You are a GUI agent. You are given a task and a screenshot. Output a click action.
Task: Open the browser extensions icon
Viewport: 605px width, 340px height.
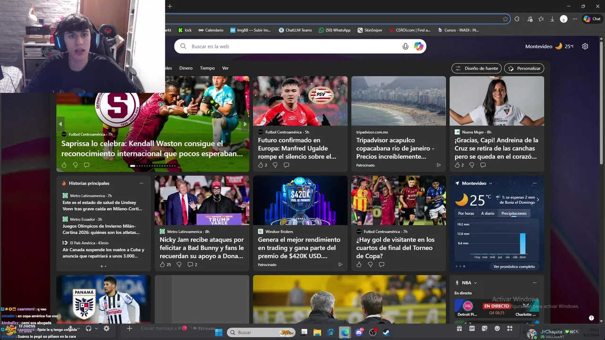[x=517, y=19]
